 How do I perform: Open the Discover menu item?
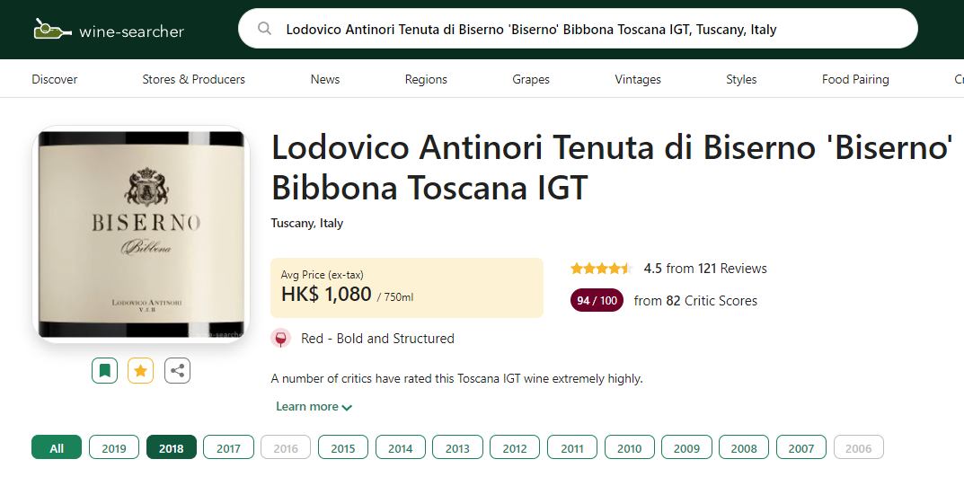pyautogui.click(x=55, y=79)
